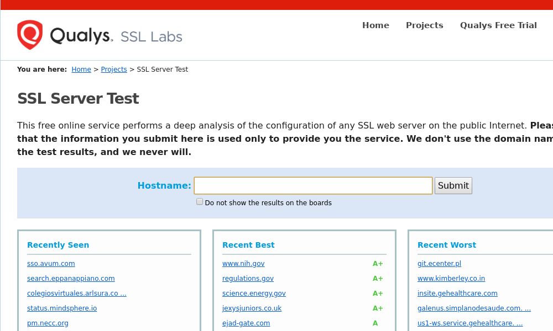
Task: Open www.kimberley.co.in link
Action: pos(451,278)
